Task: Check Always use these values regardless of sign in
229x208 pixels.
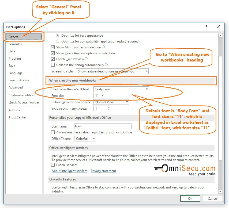Action: tap(53, 132)
